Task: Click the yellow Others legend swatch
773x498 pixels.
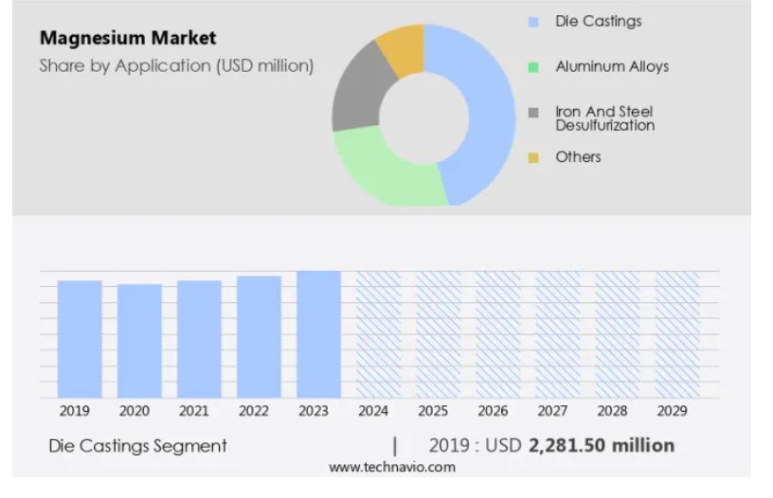Action: pos(534,157)
